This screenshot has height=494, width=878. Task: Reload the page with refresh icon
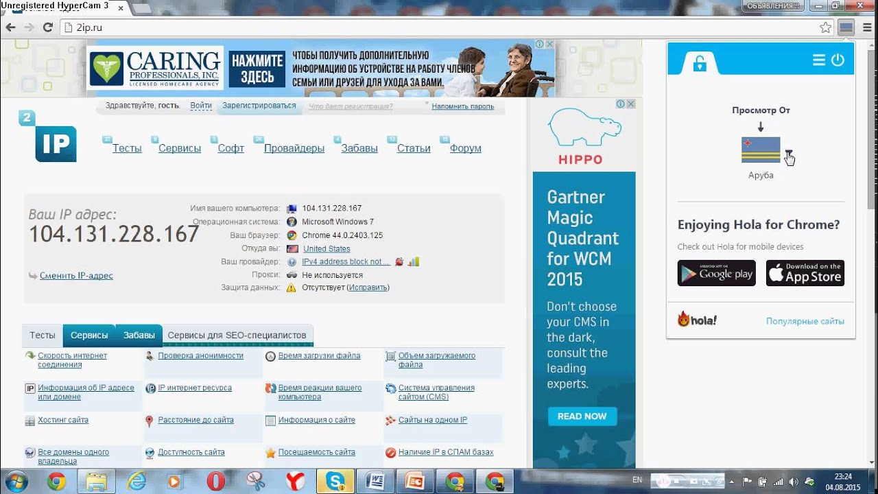point(48,27)
